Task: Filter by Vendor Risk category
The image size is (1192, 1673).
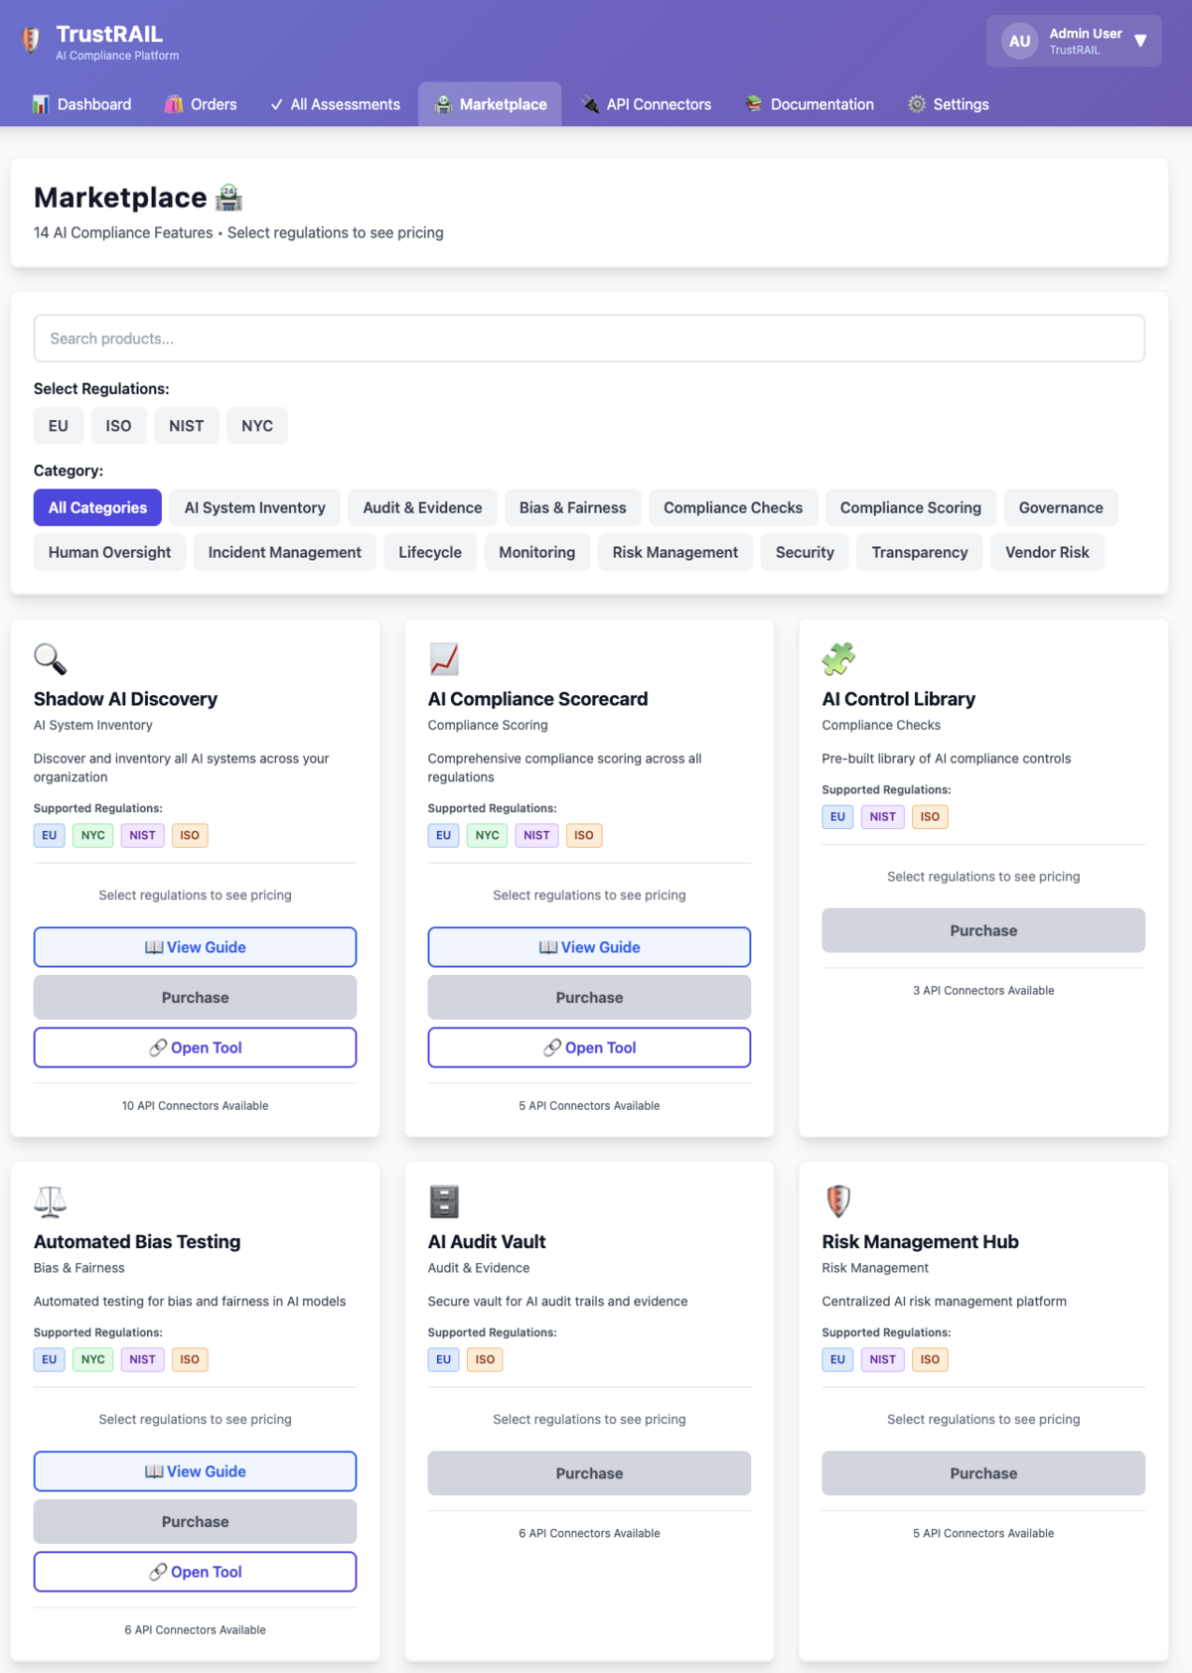Action: click(x=1047, y=552)
